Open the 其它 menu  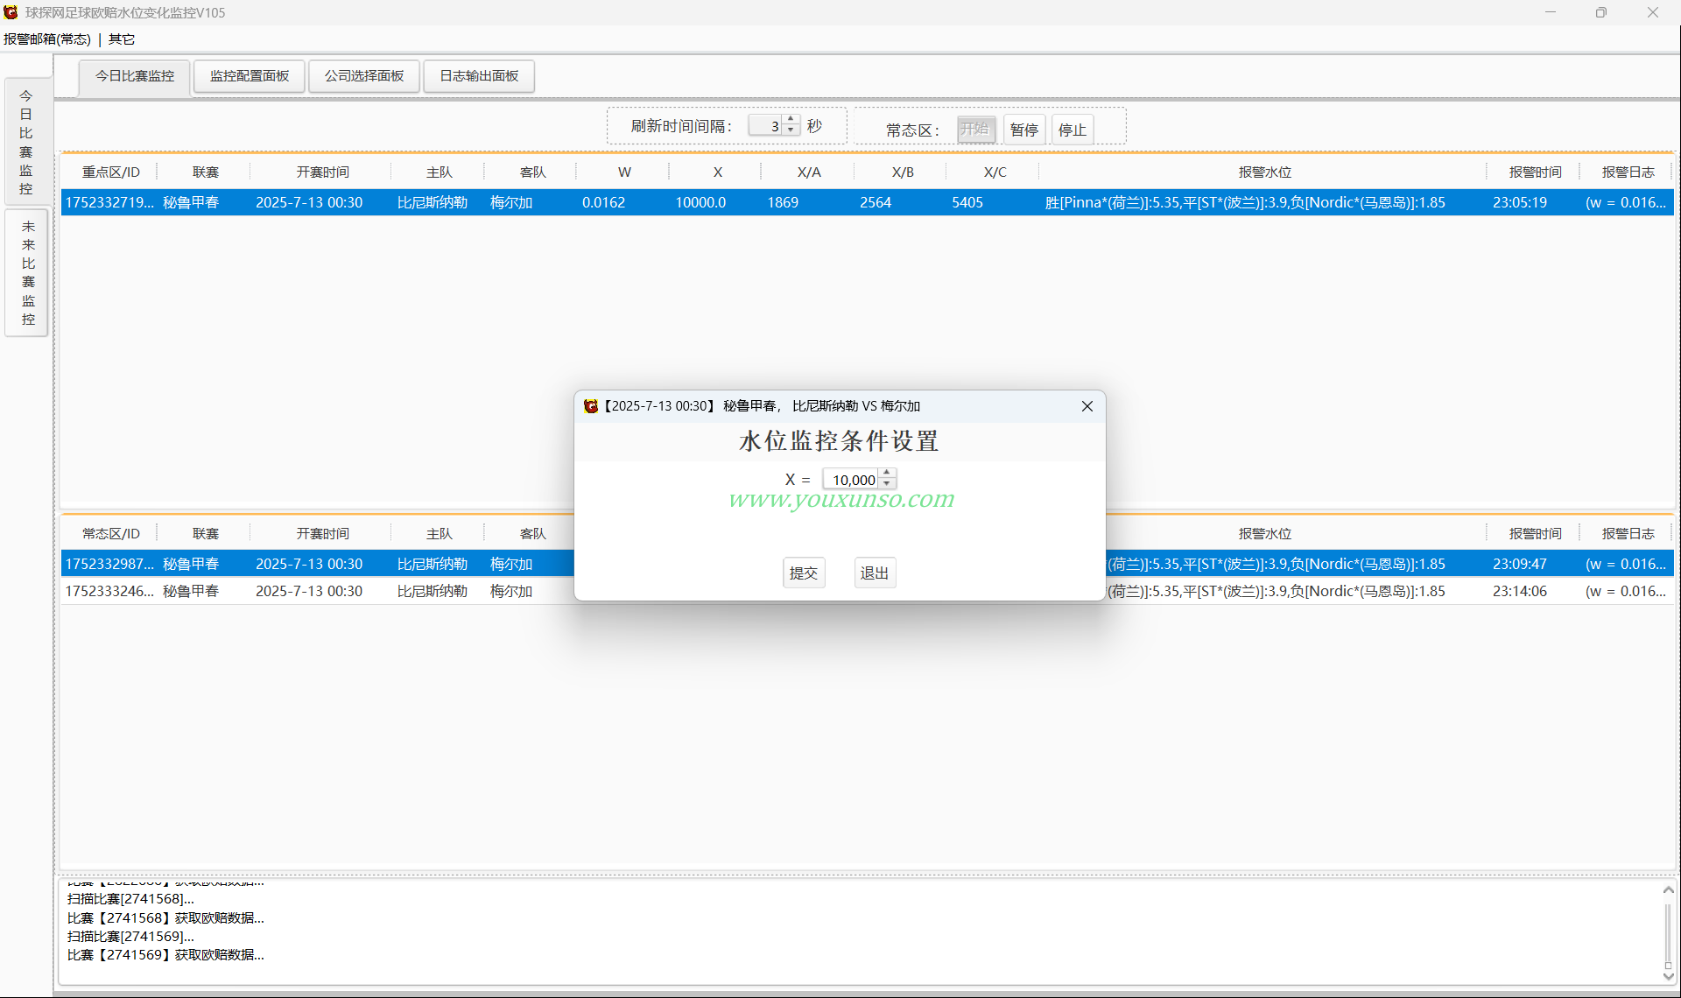(122, 39)
